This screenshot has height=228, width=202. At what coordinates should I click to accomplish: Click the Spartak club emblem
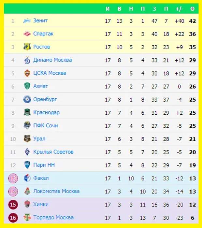point(27,34)
